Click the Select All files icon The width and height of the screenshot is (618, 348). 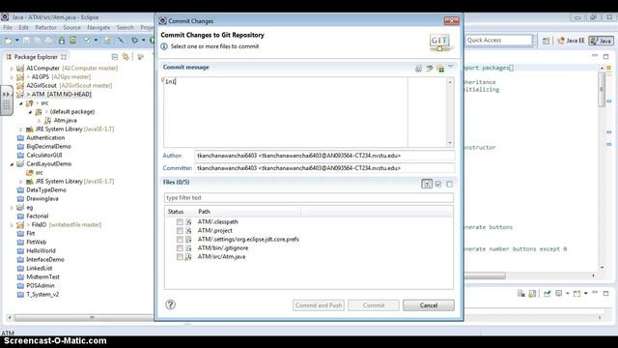tap(438, 184)
